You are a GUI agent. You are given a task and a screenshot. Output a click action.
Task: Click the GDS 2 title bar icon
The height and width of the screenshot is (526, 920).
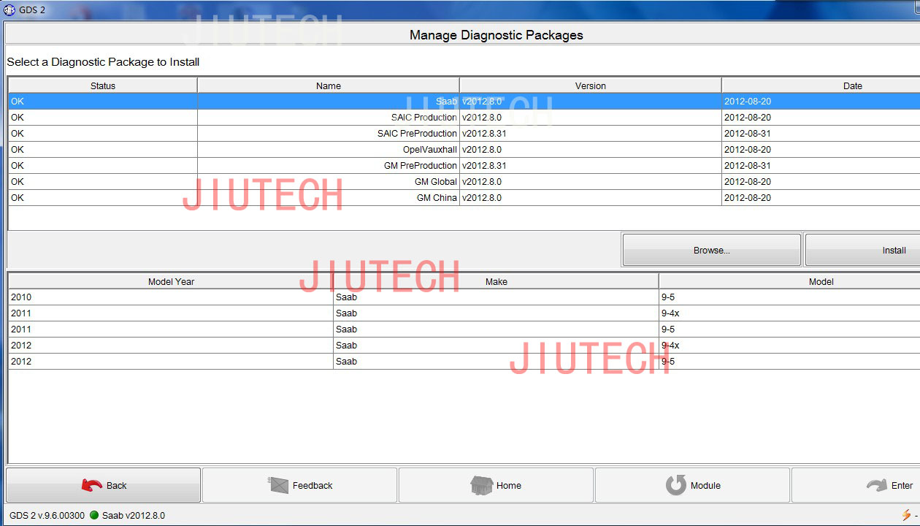coord(9,10)
